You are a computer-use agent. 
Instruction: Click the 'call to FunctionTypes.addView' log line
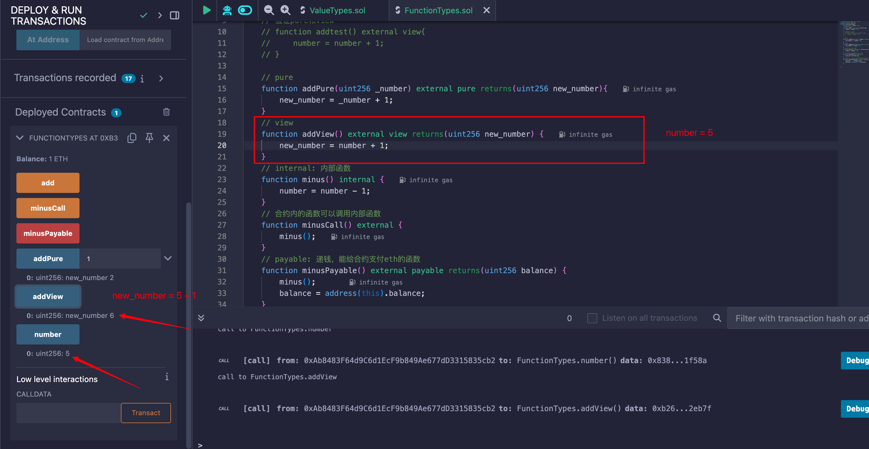coord(277,377)
